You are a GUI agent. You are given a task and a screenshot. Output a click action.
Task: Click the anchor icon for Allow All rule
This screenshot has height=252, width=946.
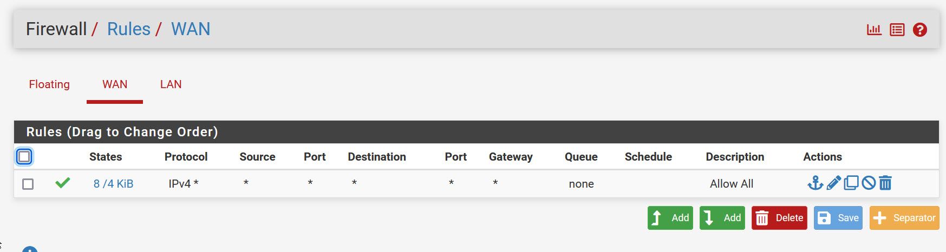point(815,183)
